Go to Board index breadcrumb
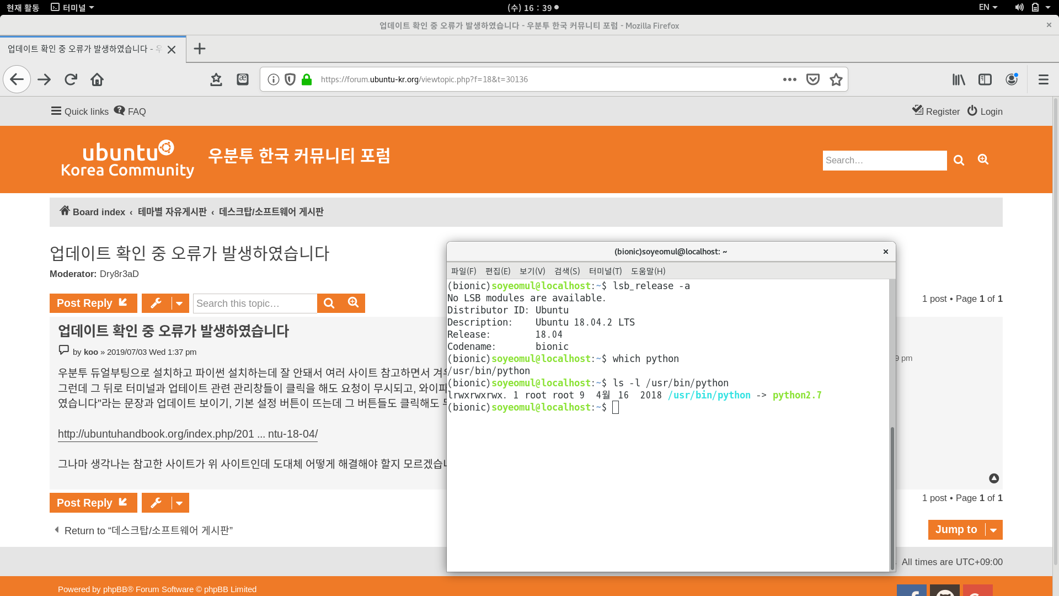This screenshot has height=596, width=1059. pos(93,212)
